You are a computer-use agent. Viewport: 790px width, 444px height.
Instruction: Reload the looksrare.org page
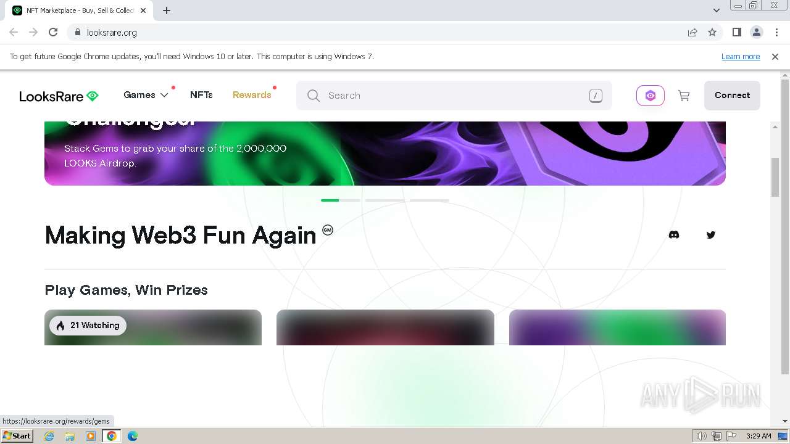click(53, 32)
